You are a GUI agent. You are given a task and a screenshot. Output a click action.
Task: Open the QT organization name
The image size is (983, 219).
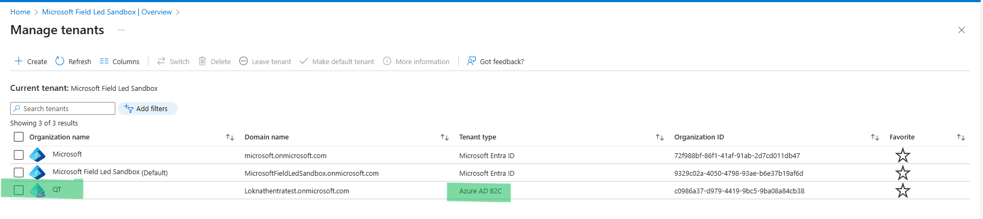[57, 190]
